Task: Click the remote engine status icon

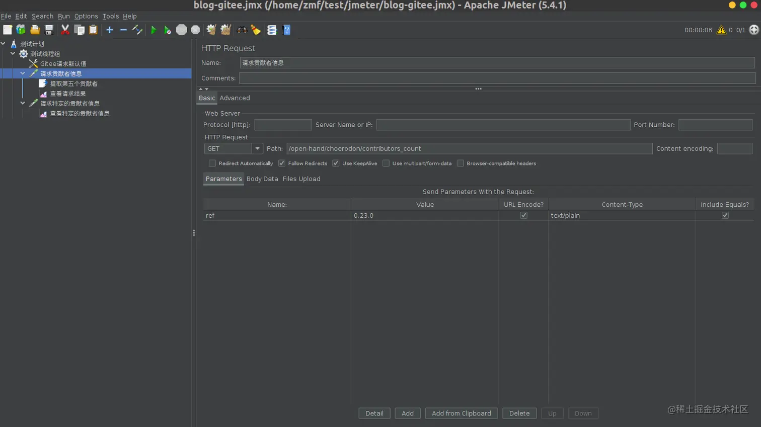Action: click(754, 30)
